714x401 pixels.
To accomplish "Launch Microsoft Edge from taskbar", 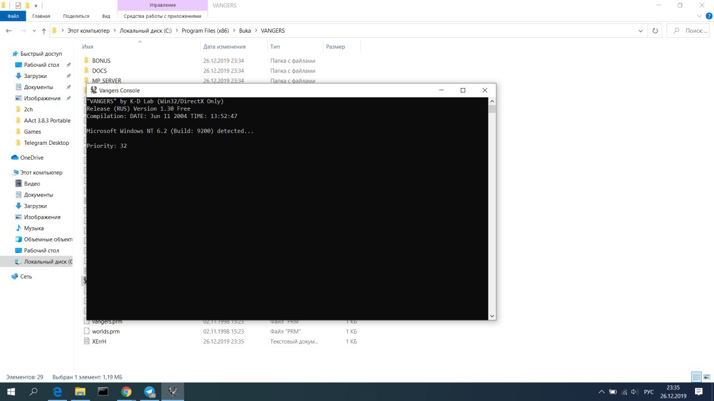I will [57, 392].
